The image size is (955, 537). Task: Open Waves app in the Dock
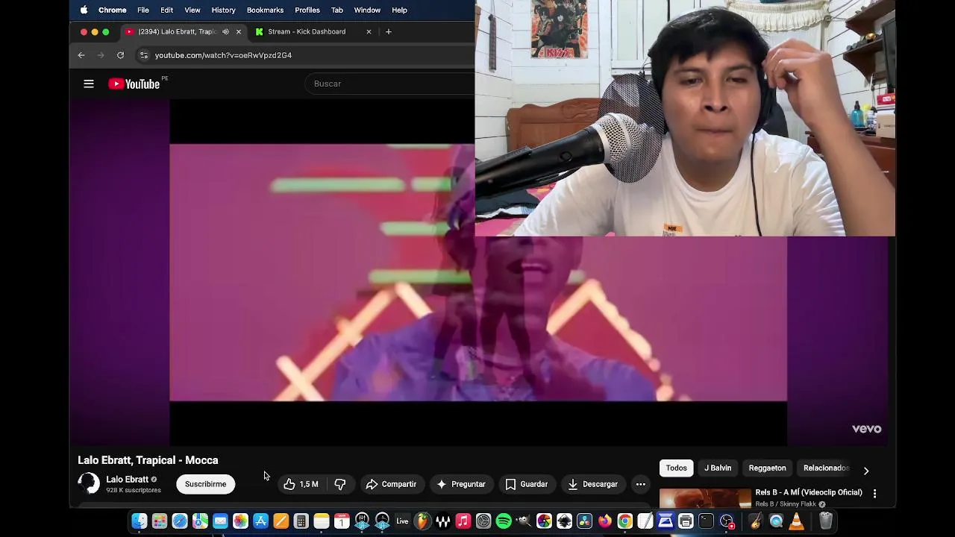click(x=442, y=521)
